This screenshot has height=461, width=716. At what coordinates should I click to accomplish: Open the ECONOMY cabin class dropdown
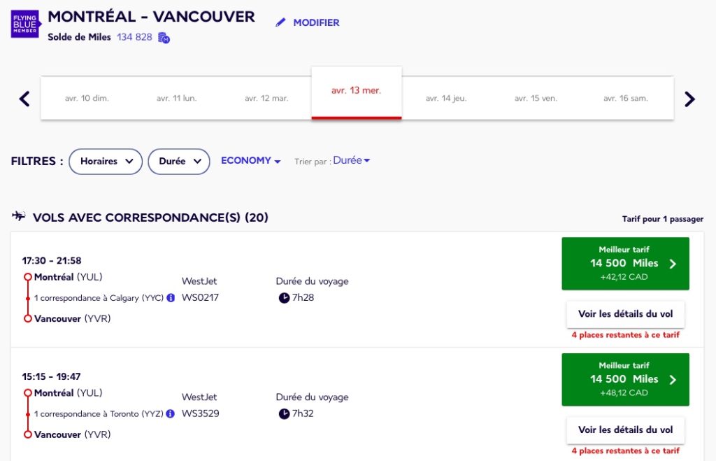pyautogui.click(x=250, y=160)
